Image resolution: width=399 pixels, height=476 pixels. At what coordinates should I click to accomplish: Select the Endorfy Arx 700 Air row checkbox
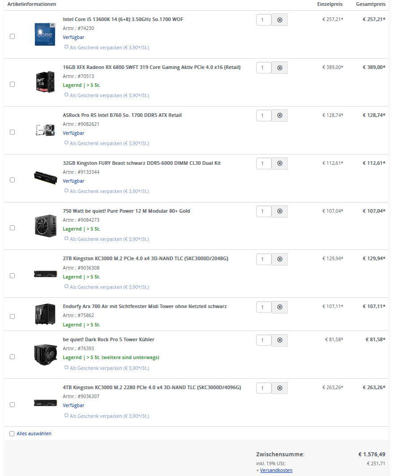pyautogui.click(x=13, y=316)
